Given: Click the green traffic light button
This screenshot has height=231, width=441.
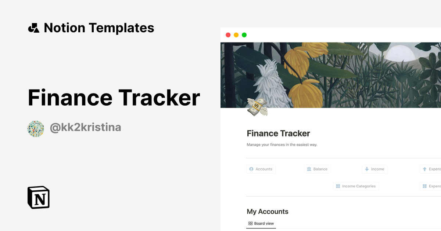Looking at the screenshot, I should (244, 34).
